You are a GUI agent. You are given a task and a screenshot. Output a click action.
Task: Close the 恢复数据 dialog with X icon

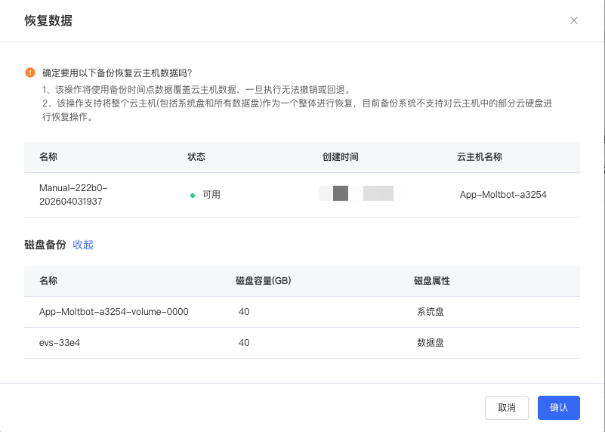tap(574, 20)
